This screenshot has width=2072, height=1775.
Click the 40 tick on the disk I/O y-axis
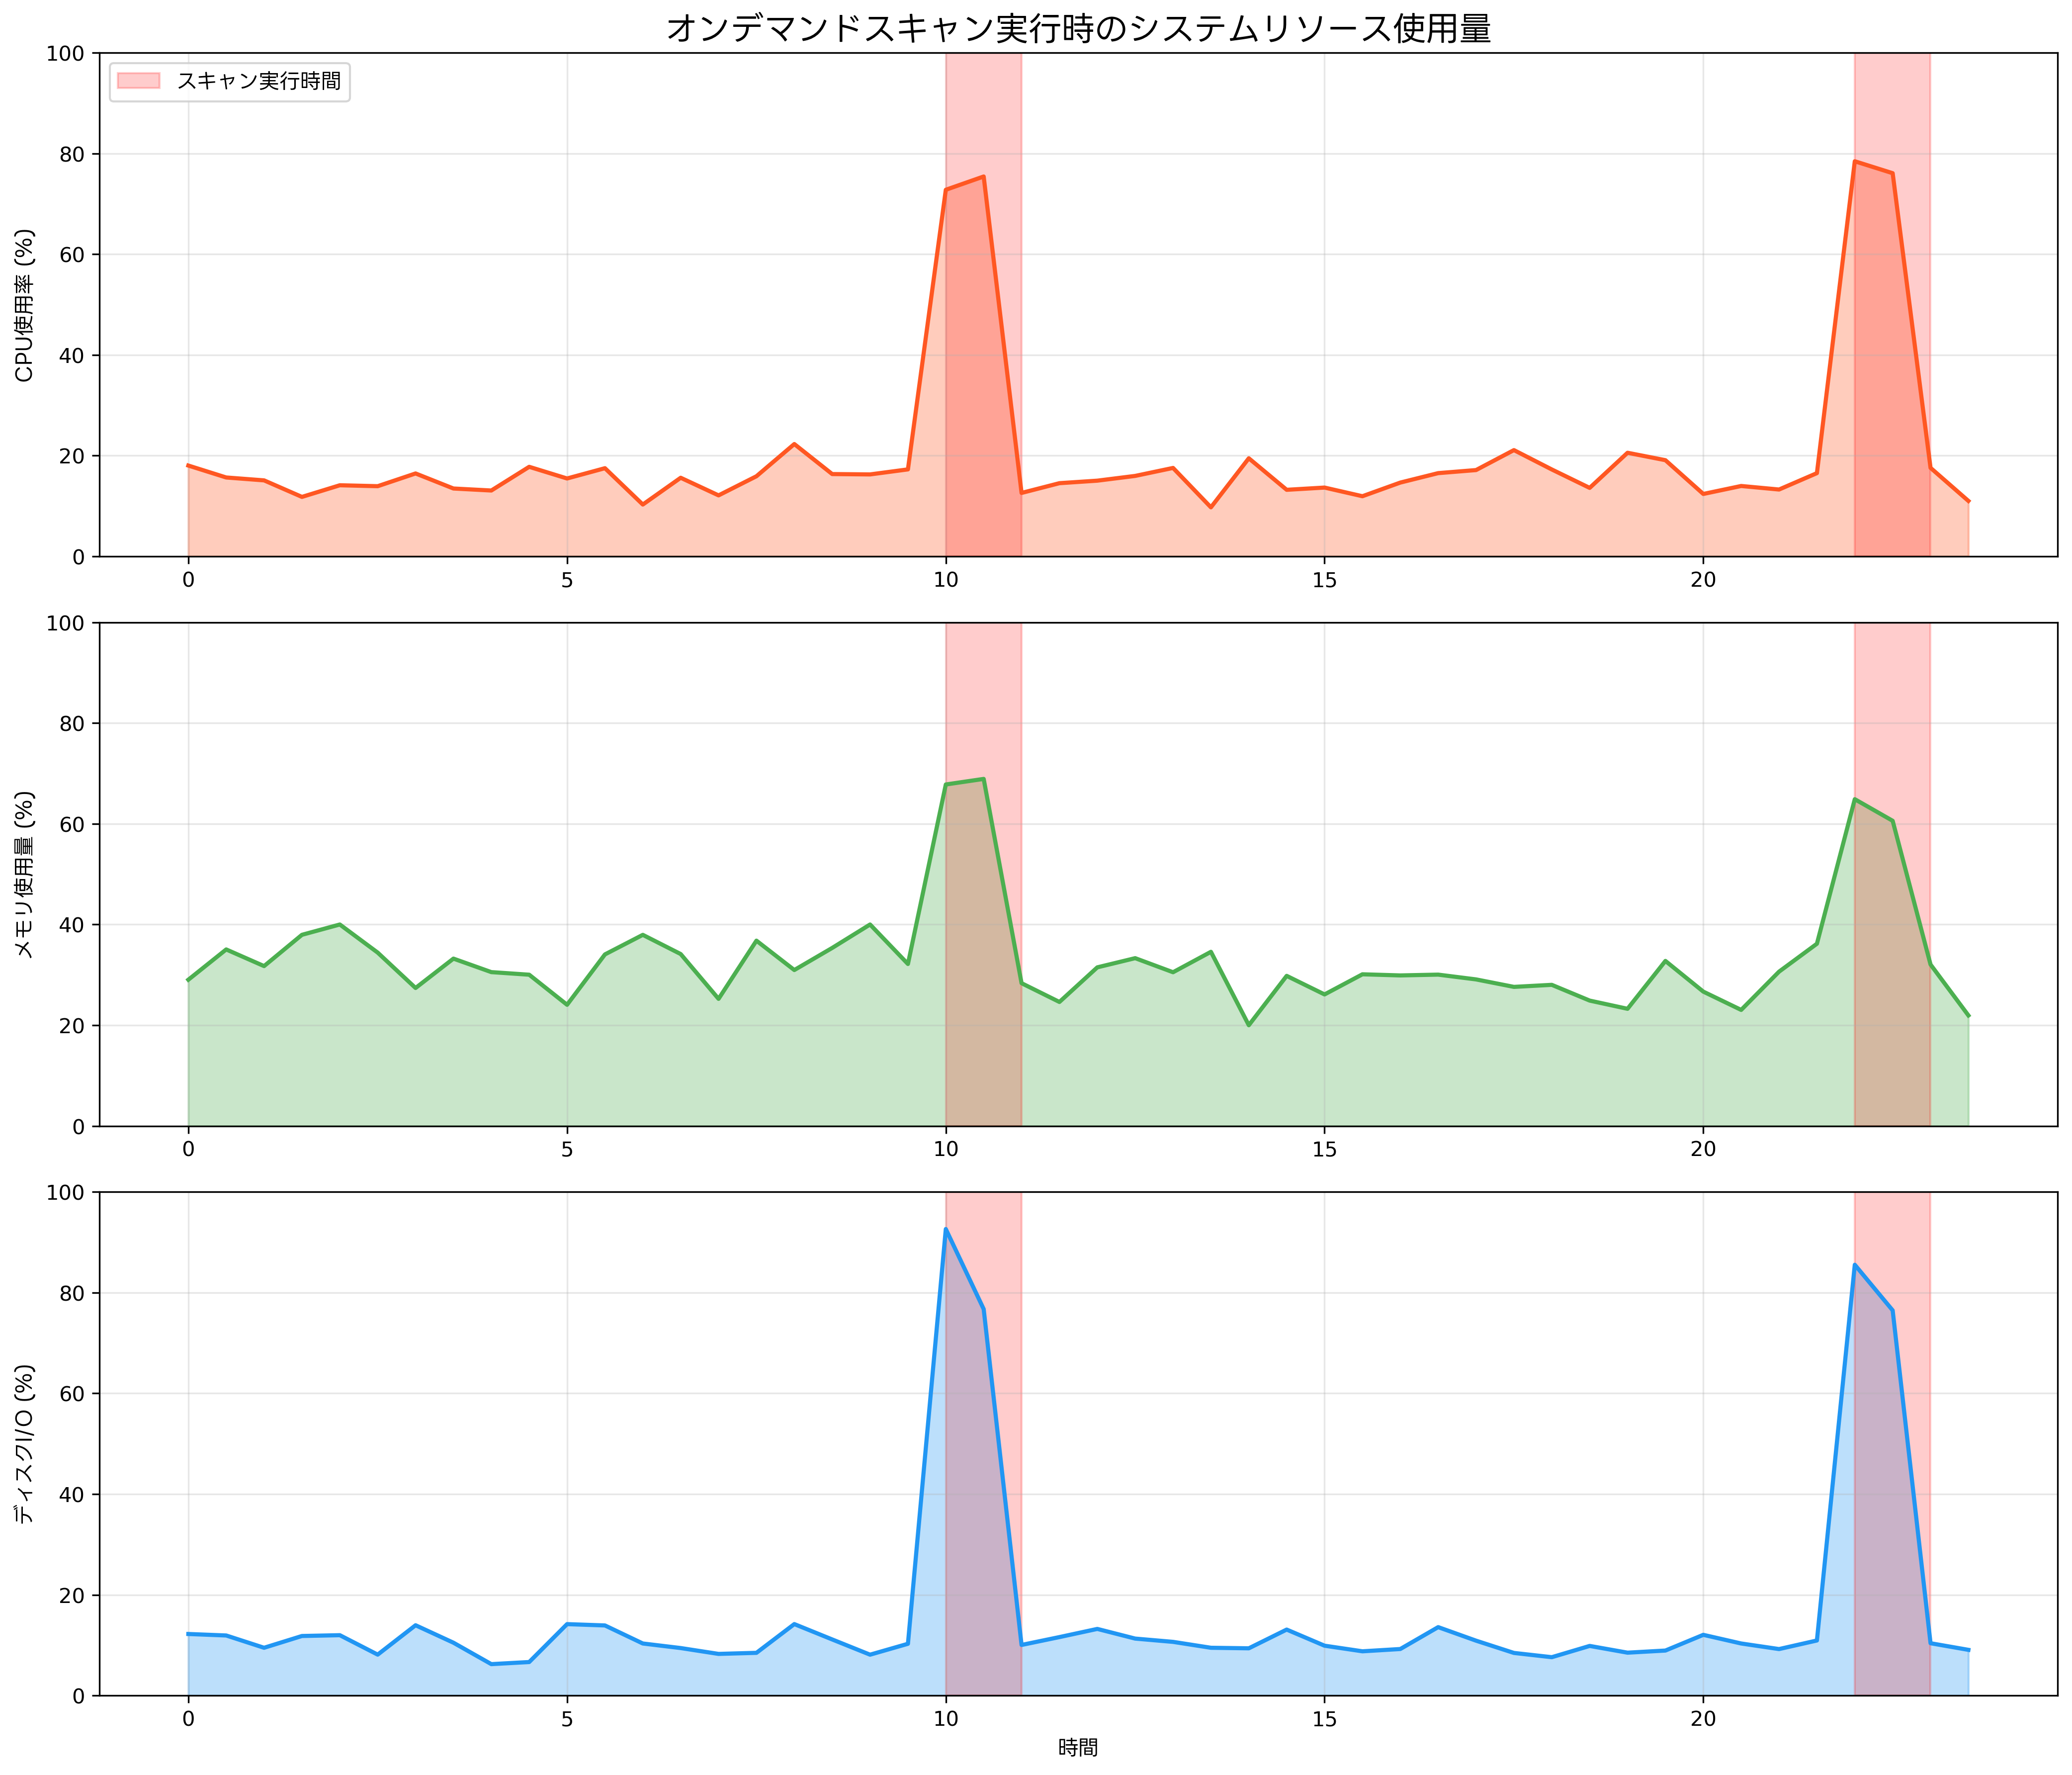[x=72, y=1495]
